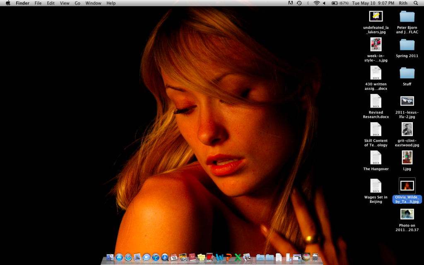The width and height of the screenshot is (424, 265).
Task: Launch iPhoto from the Dock
Action: [183, 257]
